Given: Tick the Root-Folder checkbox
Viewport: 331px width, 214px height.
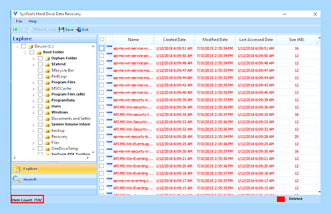Looking at the screenshot, I should click(31, 52).
